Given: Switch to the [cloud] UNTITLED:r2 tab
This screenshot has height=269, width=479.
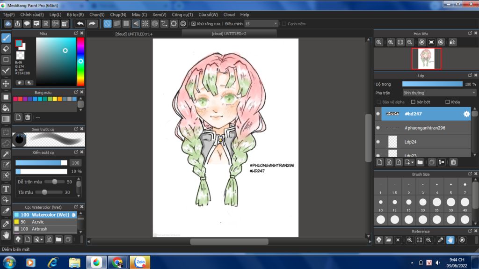Looking at the screenshot, I should (x=229, y=34).
